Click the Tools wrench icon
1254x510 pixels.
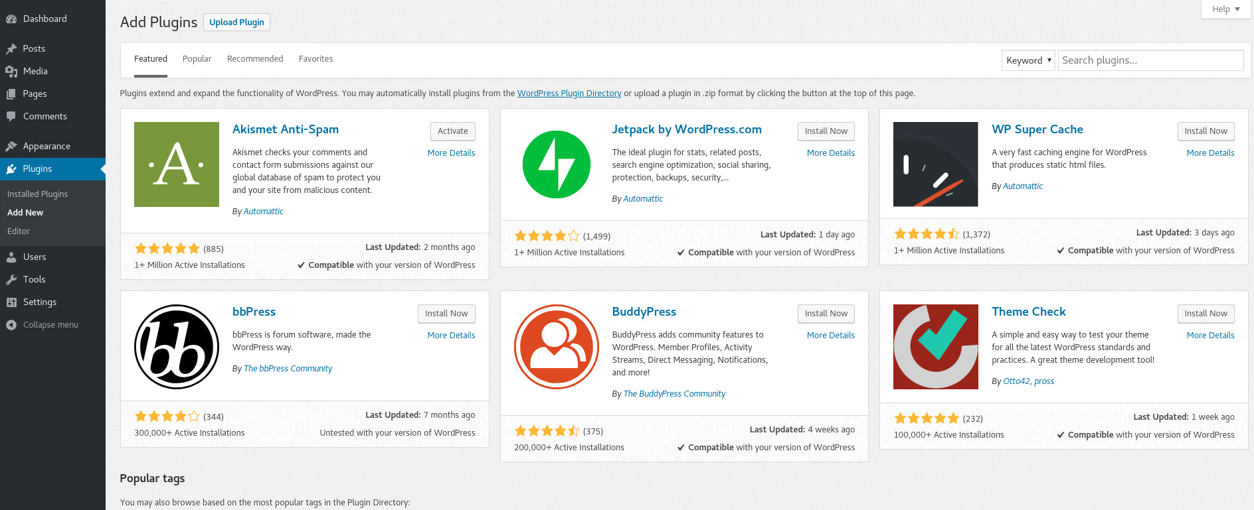(11, 279)
